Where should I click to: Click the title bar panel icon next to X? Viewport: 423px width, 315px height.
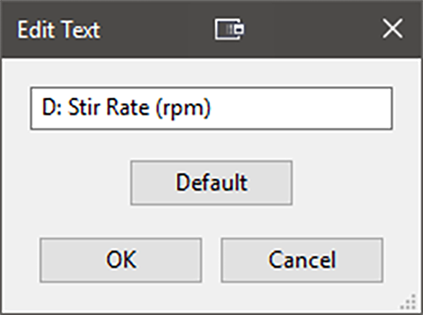tap(230, 29)
